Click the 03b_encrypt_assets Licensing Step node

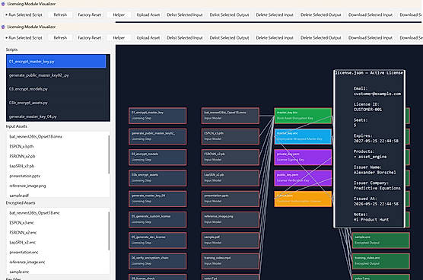pyautogui.click(x=157, y=178)
